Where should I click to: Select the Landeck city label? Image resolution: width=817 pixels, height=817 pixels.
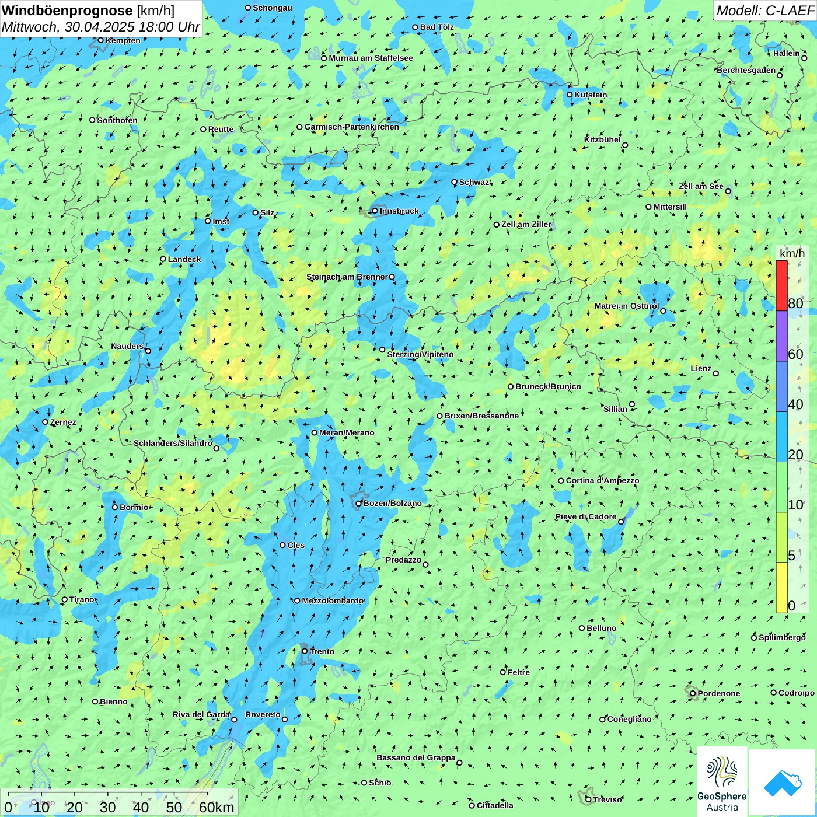pos(184,259)
